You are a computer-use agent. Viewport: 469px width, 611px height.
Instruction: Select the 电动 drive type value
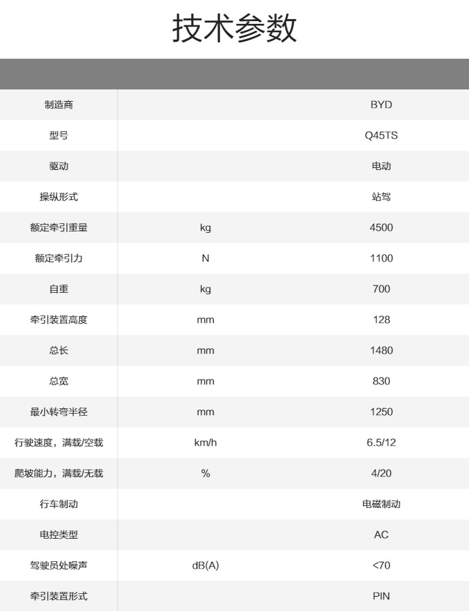[381, 167]
